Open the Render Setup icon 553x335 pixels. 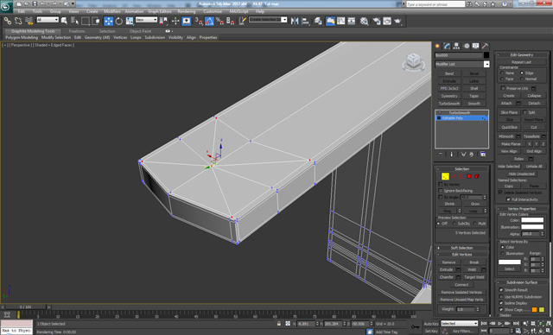(377, 21)
